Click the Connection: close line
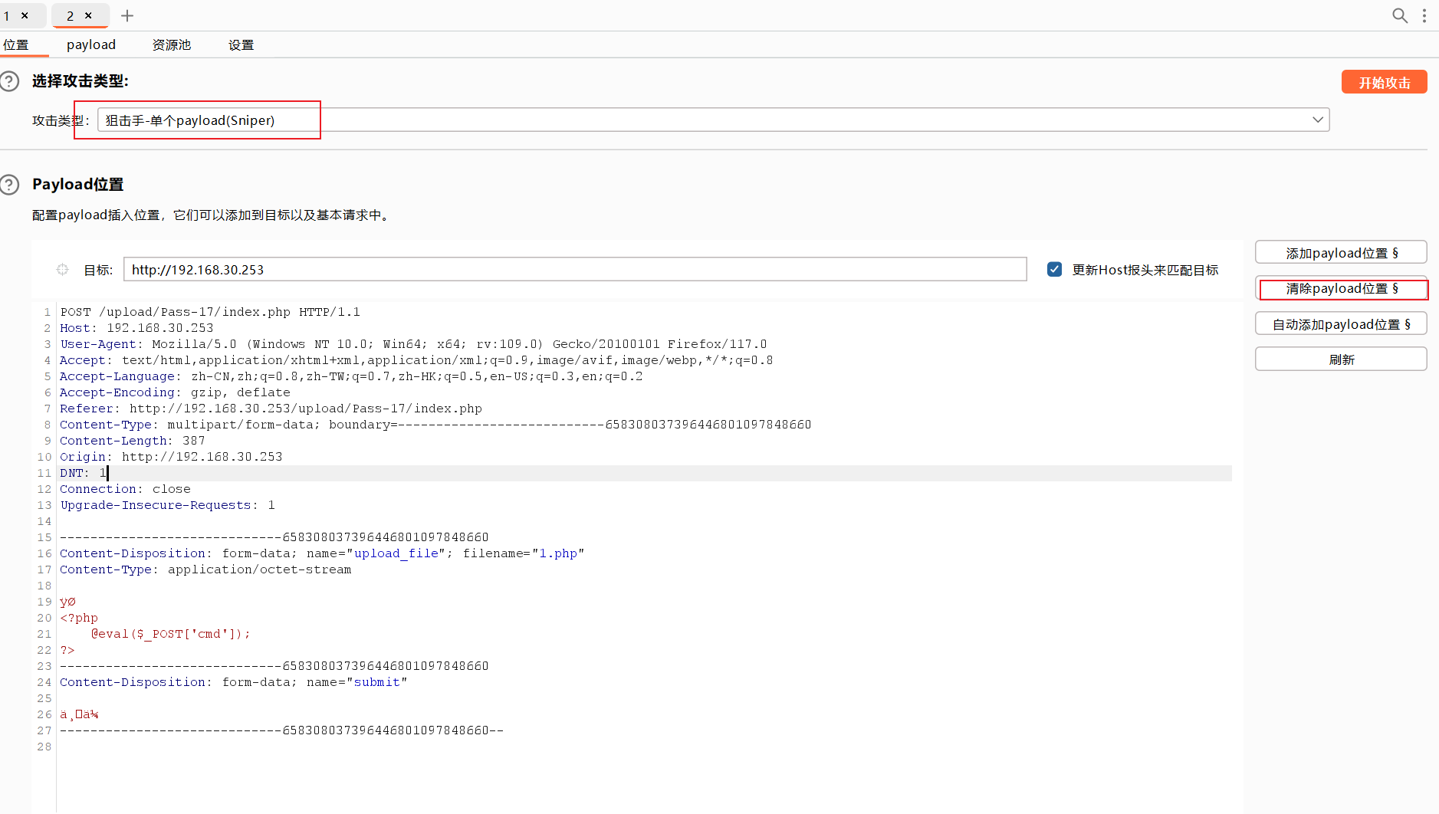Image resolution: width=1439 pixels, height=814 pixels. 125,489
